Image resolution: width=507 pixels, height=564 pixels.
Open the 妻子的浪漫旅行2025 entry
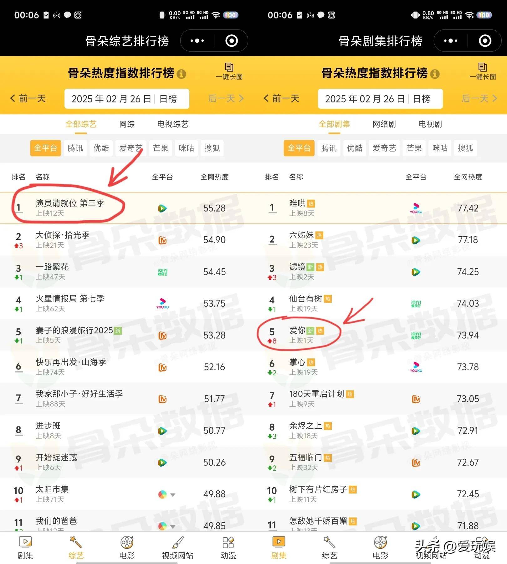click(x=127, y=335)
